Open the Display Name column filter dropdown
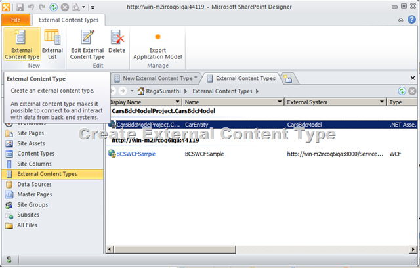This screenshot has height=268, width=420. [177, 102]
